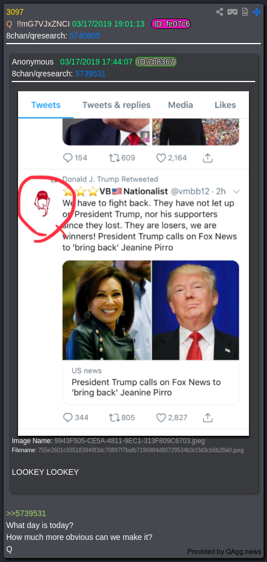Click share upload icon beside 2,164 likes
This screenshot has width=267, height=562.
click(208, 158)
